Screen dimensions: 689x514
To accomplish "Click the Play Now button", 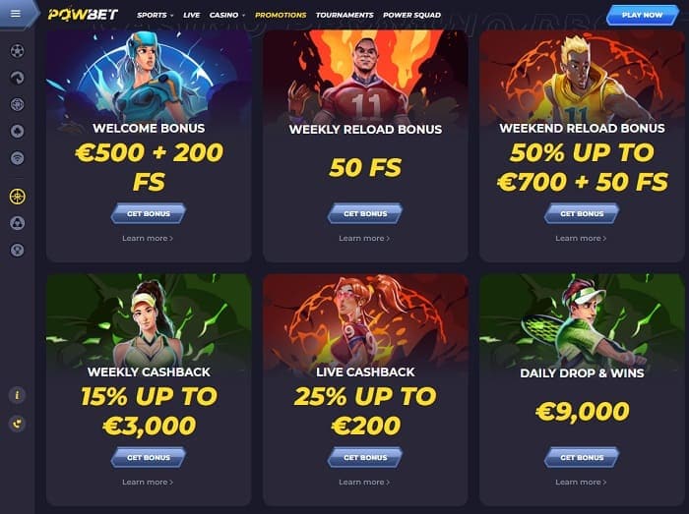I will coord(642,15).
